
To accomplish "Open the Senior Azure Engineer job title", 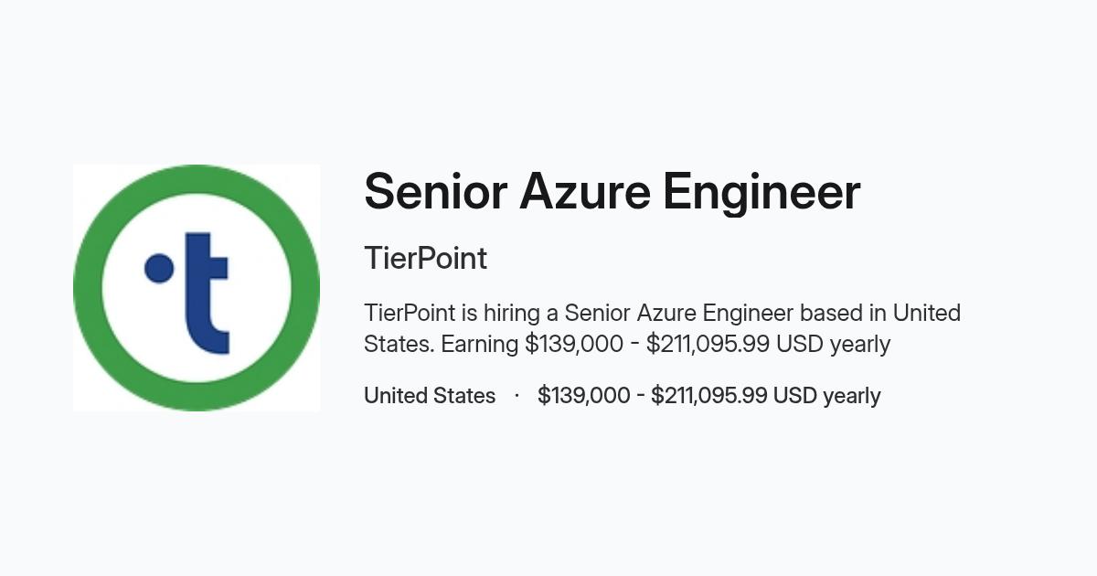I will (612, 192).
